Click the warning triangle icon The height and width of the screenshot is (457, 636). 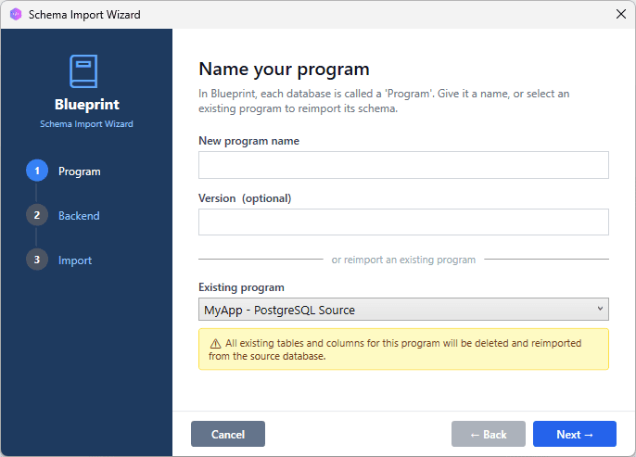point(215,344)
